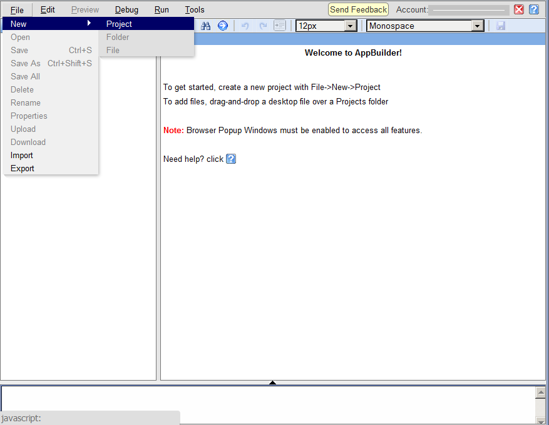Click the bottom console scrollbar up arrow
The height and width of the screenshot is (425, 549).
pos(541,392)
